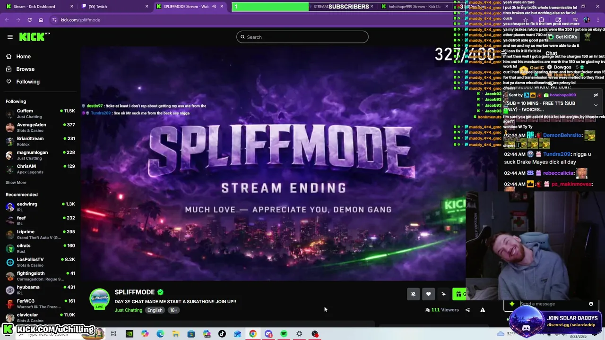
Task: Click the sparkle icon beside the heart
Action: click(443, 294)
